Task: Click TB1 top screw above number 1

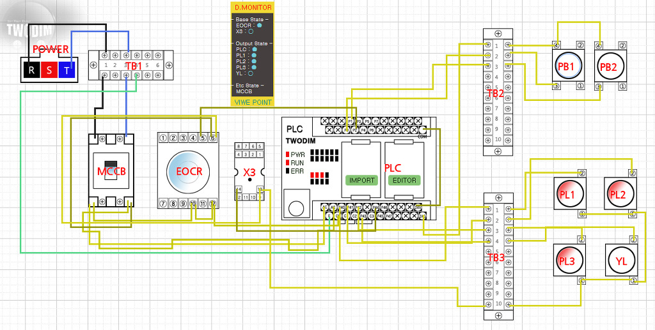Action: point(104,56)
